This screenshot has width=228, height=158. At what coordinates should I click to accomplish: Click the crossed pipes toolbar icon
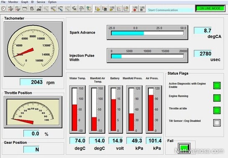(x=82, y=8)
